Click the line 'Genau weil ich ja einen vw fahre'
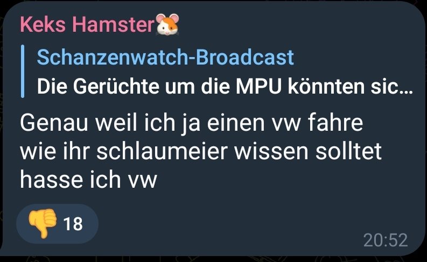This screenshot has height=262, width=427. point(192,123)
